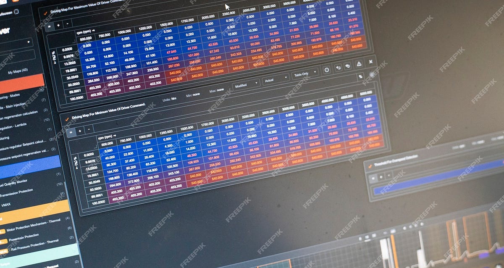Click the revert-changes arrow icon next to undo
This screenshot has height=268, width=504.
(x=347, y=66)
